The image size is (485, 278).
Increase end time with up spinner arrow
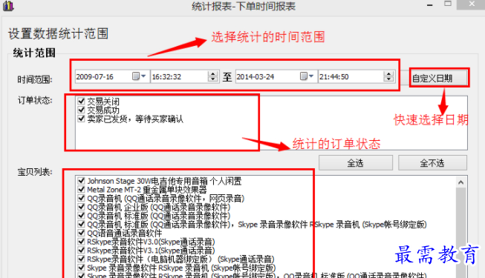(388, 73)
